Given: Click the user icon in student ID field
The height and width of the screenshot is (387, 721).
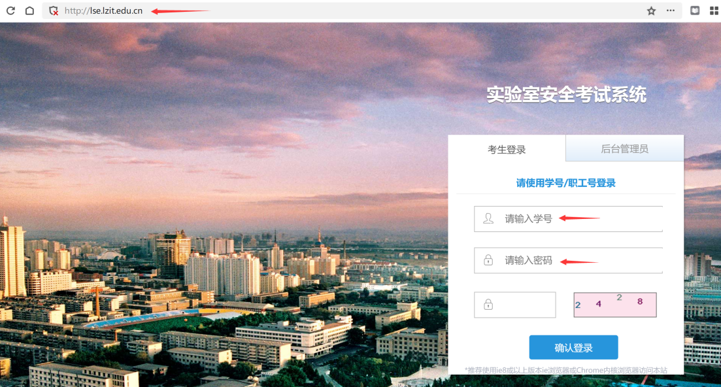Looking at the screenshot, I should [x=488, y=219].
